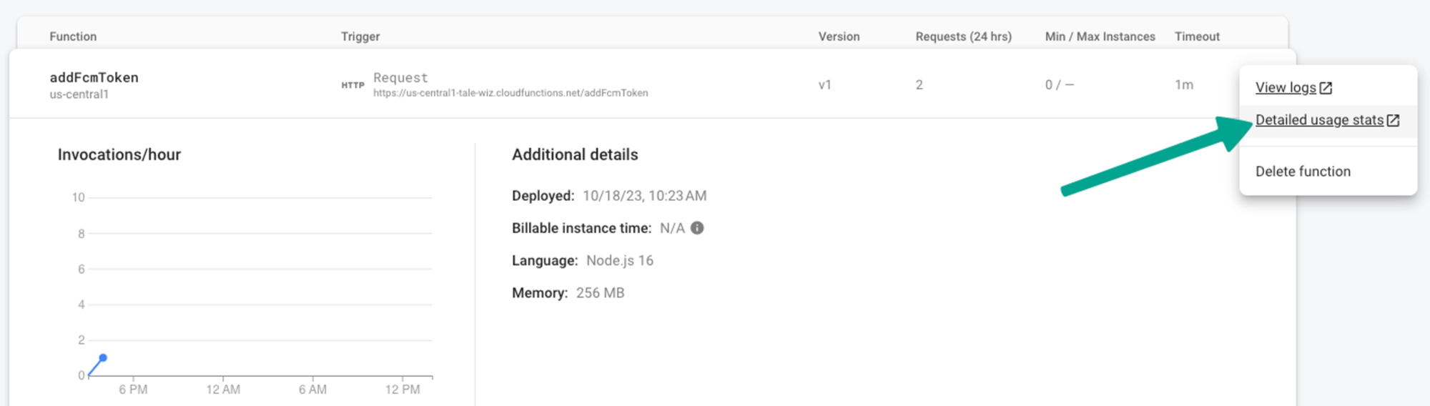Select Detailed usage stats menu entry
This screenshot has height=406, width=1430.
(x=1328, y=120)
